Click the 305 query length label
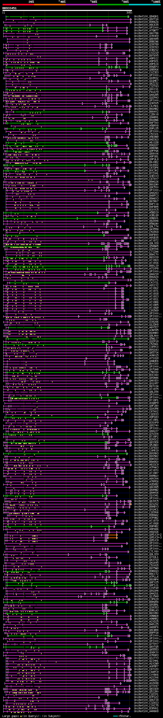Screen dimensions: 163x718 tap(129, 12)
